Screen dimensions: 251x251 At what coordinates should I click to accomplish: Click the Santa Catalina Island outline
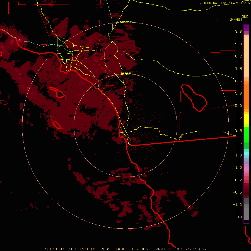point(58,93)
